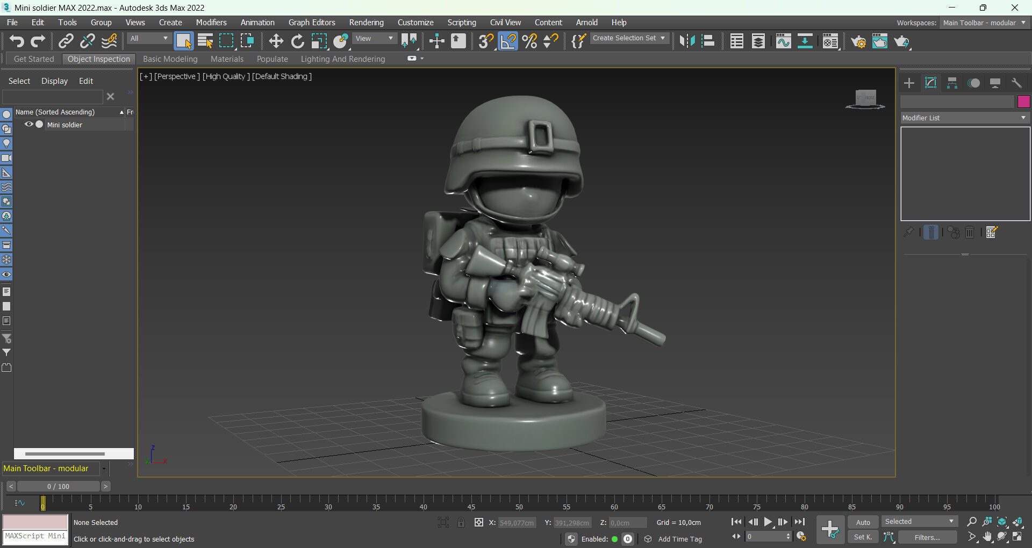
Task: Open the Curve Editor icon
Action: point(783,41)
